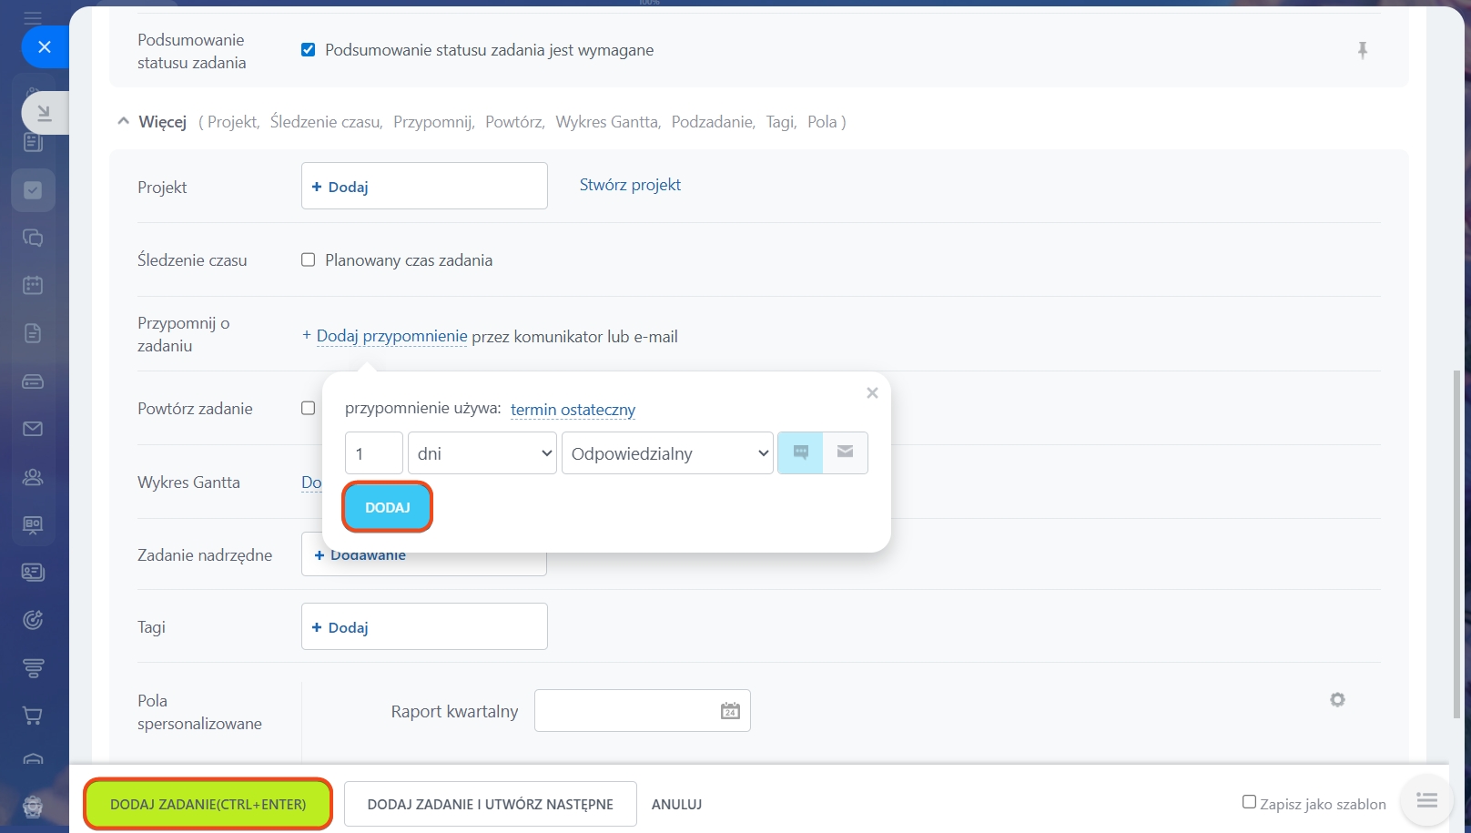Open the shopping cart icon in the sidebar
1471x833 pixels.
33,716
